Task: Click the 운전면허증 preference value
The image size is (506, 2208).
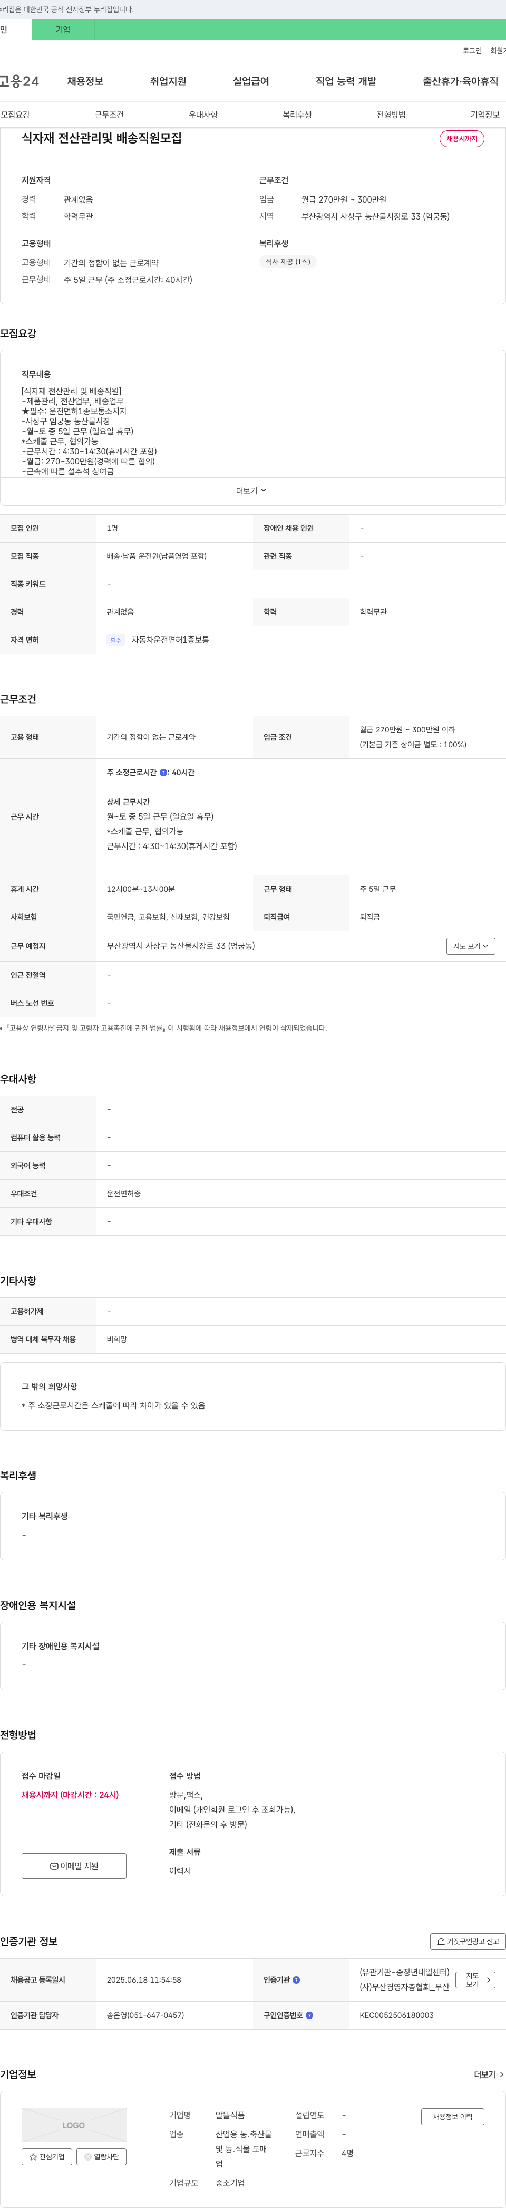Action: tap(123, 1193)
